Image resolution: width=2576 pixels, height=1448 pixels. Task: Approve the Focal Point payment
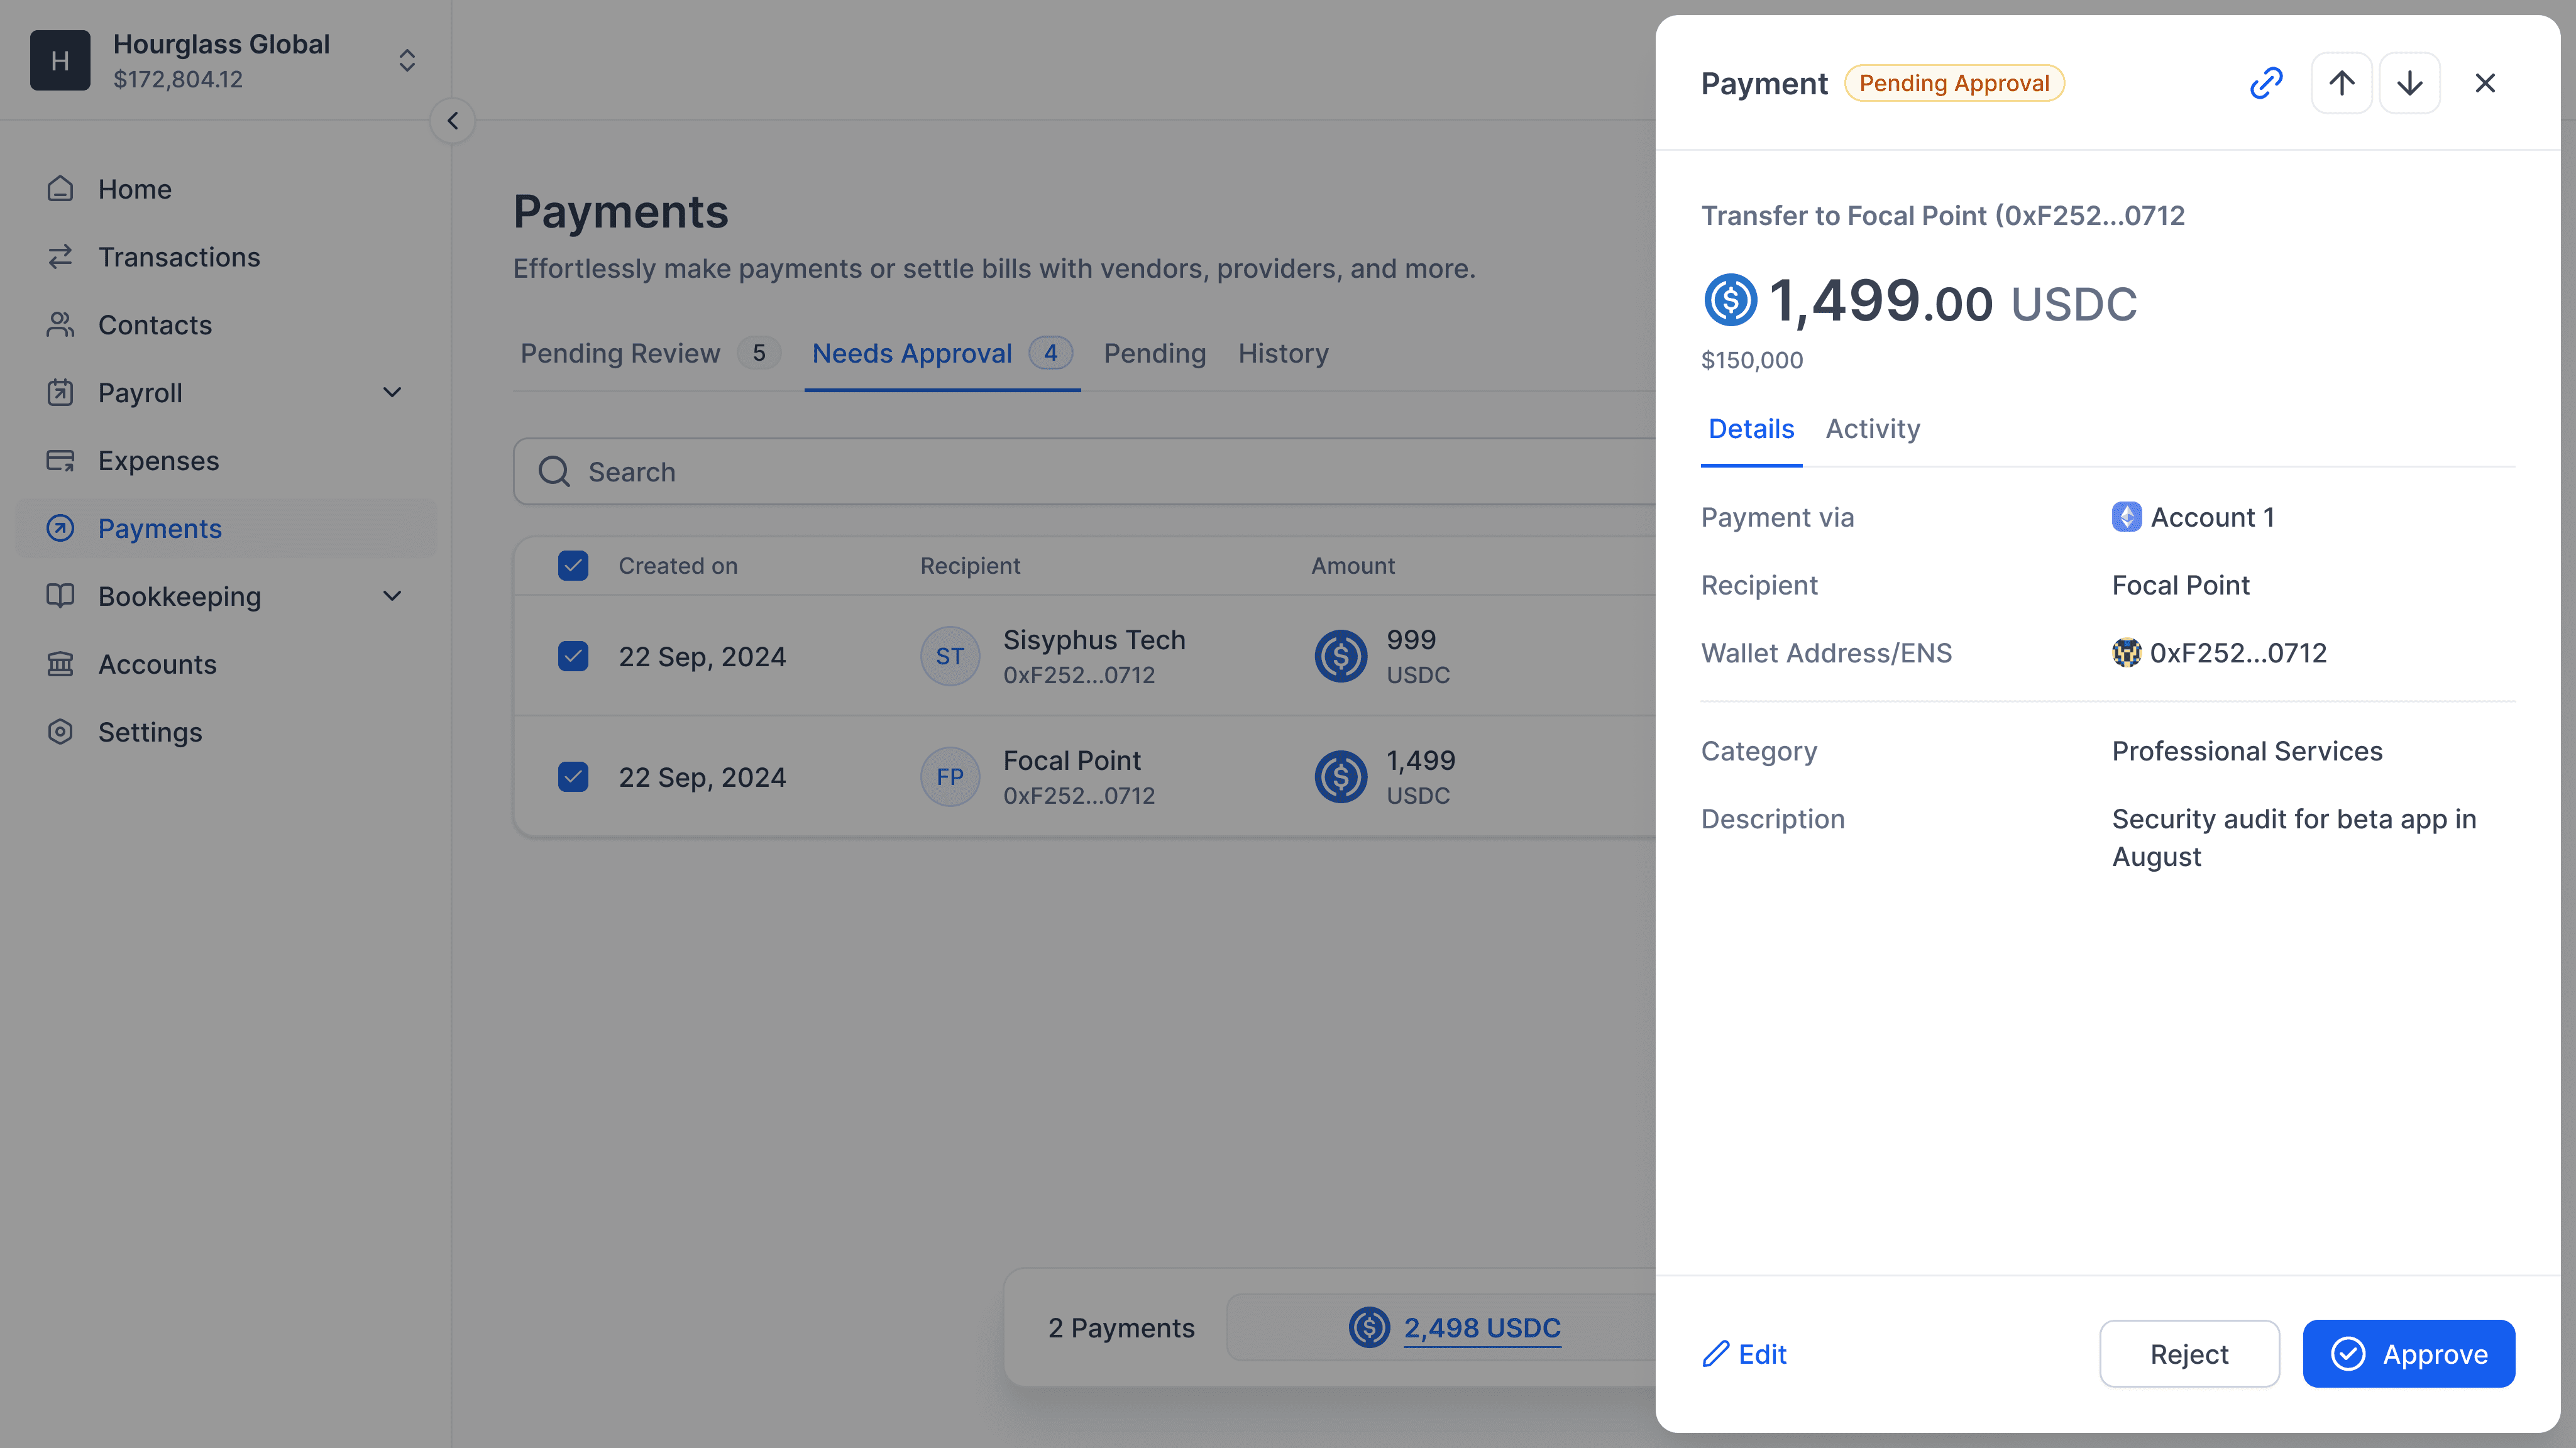click(2408, 1354)
